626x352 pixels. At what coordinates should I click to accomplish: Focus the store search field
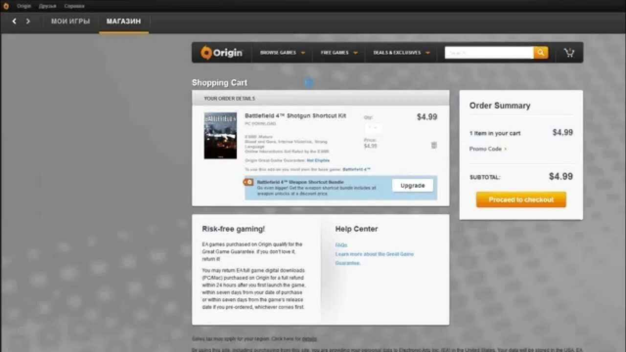(489, 52)
